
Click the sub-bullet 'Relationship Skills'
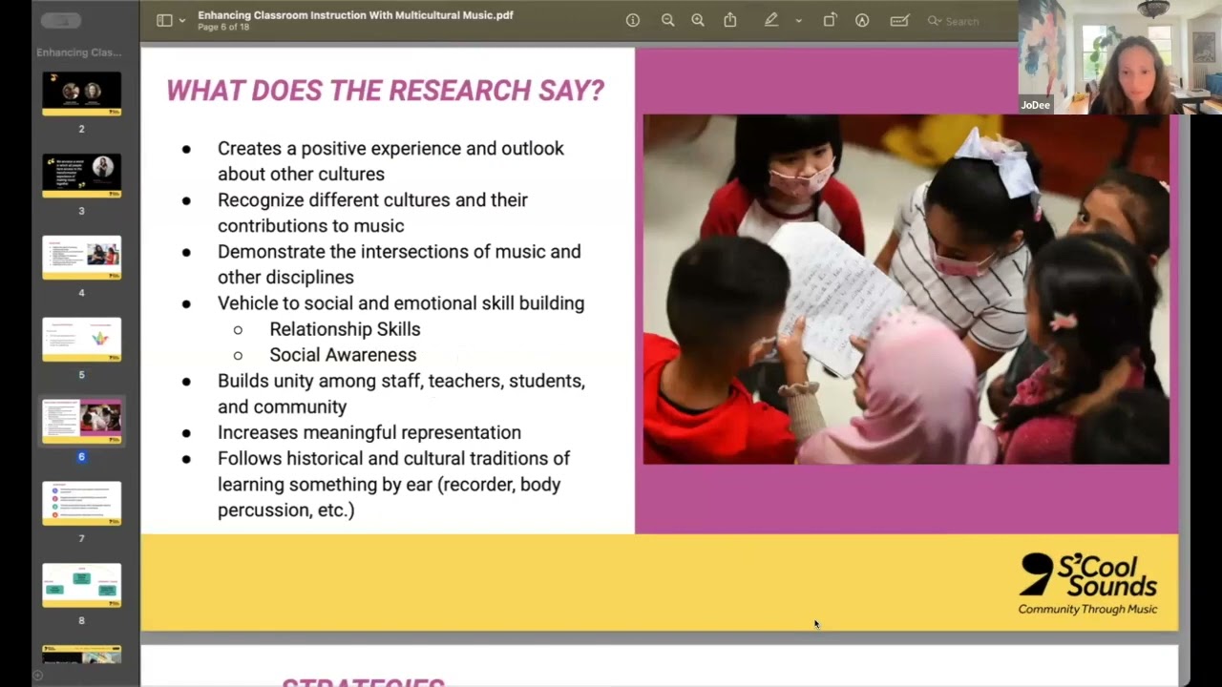point(345,328)
